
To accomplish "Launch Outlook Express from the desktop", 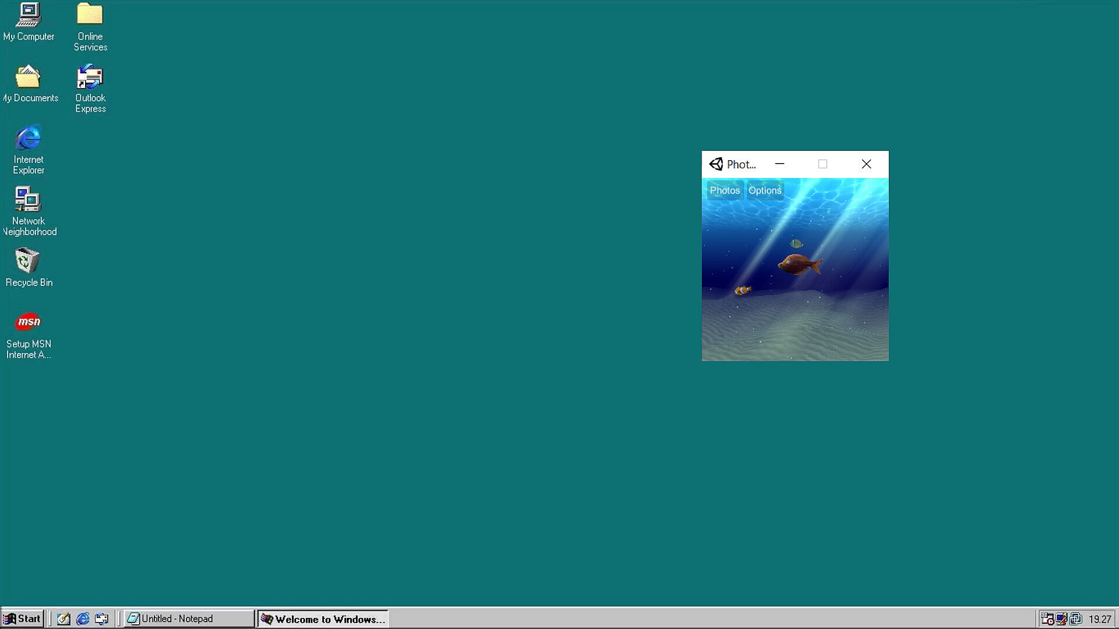I will tap(90, 77).
